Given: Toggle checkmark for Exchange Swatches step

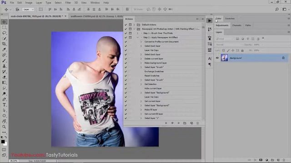Looking at the screenshot, I should point(125,72).
